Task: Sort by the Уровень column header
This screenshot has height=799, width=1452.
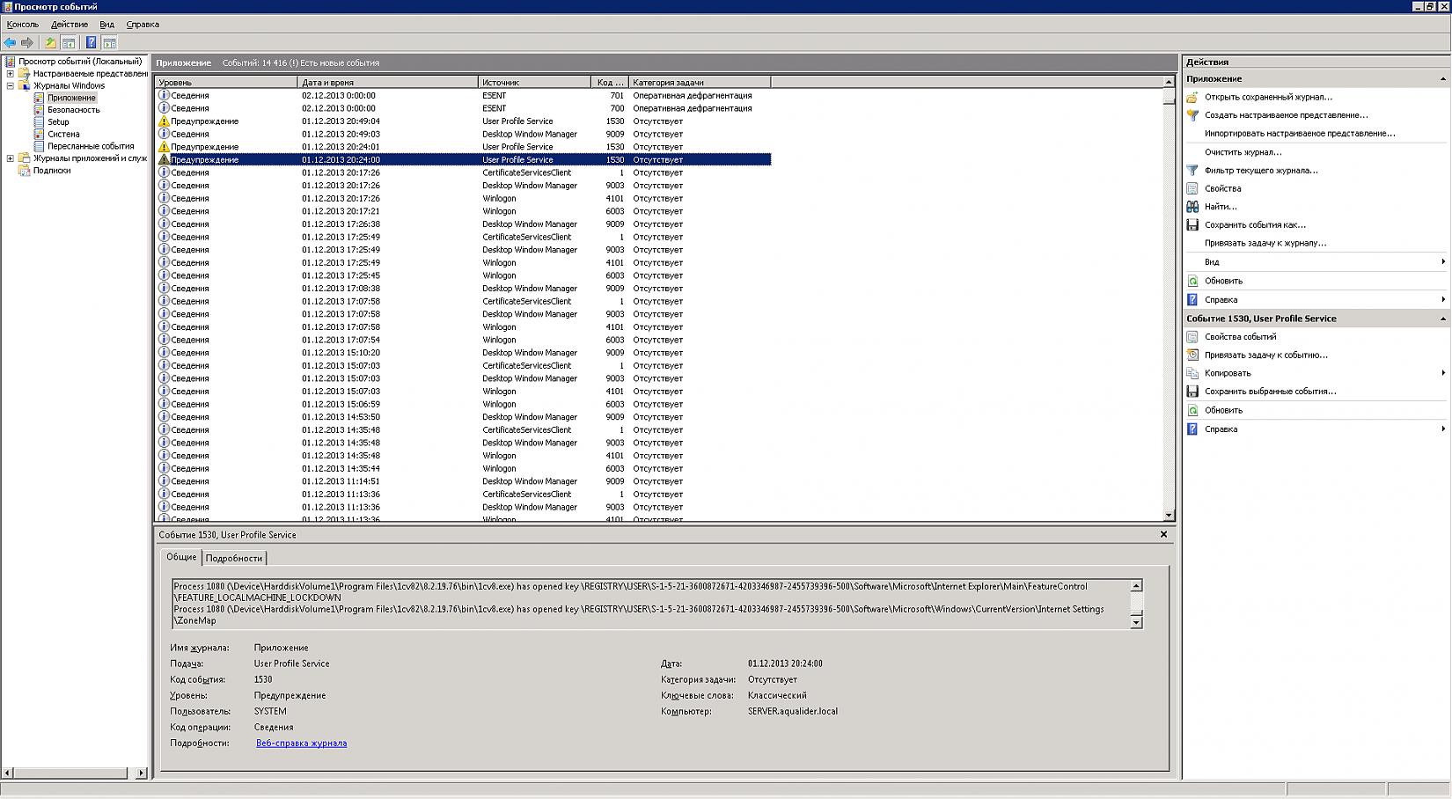Action: coord(226,83)
